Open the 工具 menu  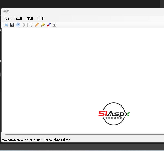pos(30,19)
